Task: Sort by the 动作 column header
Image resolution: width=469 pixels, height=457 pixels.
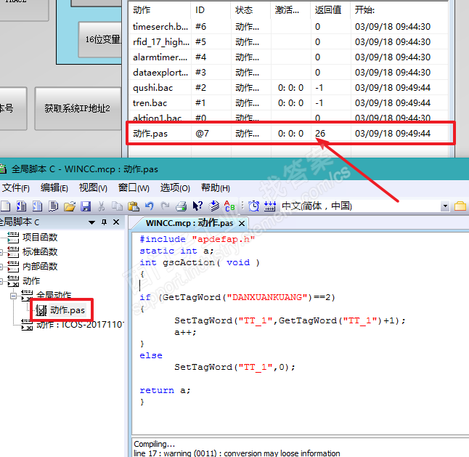Action: (x=160, y=10)
